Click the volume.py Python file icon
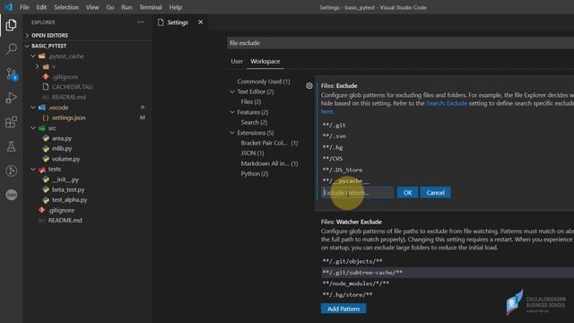The height and width of the screenshot is (323, 574). click(46, 159)
